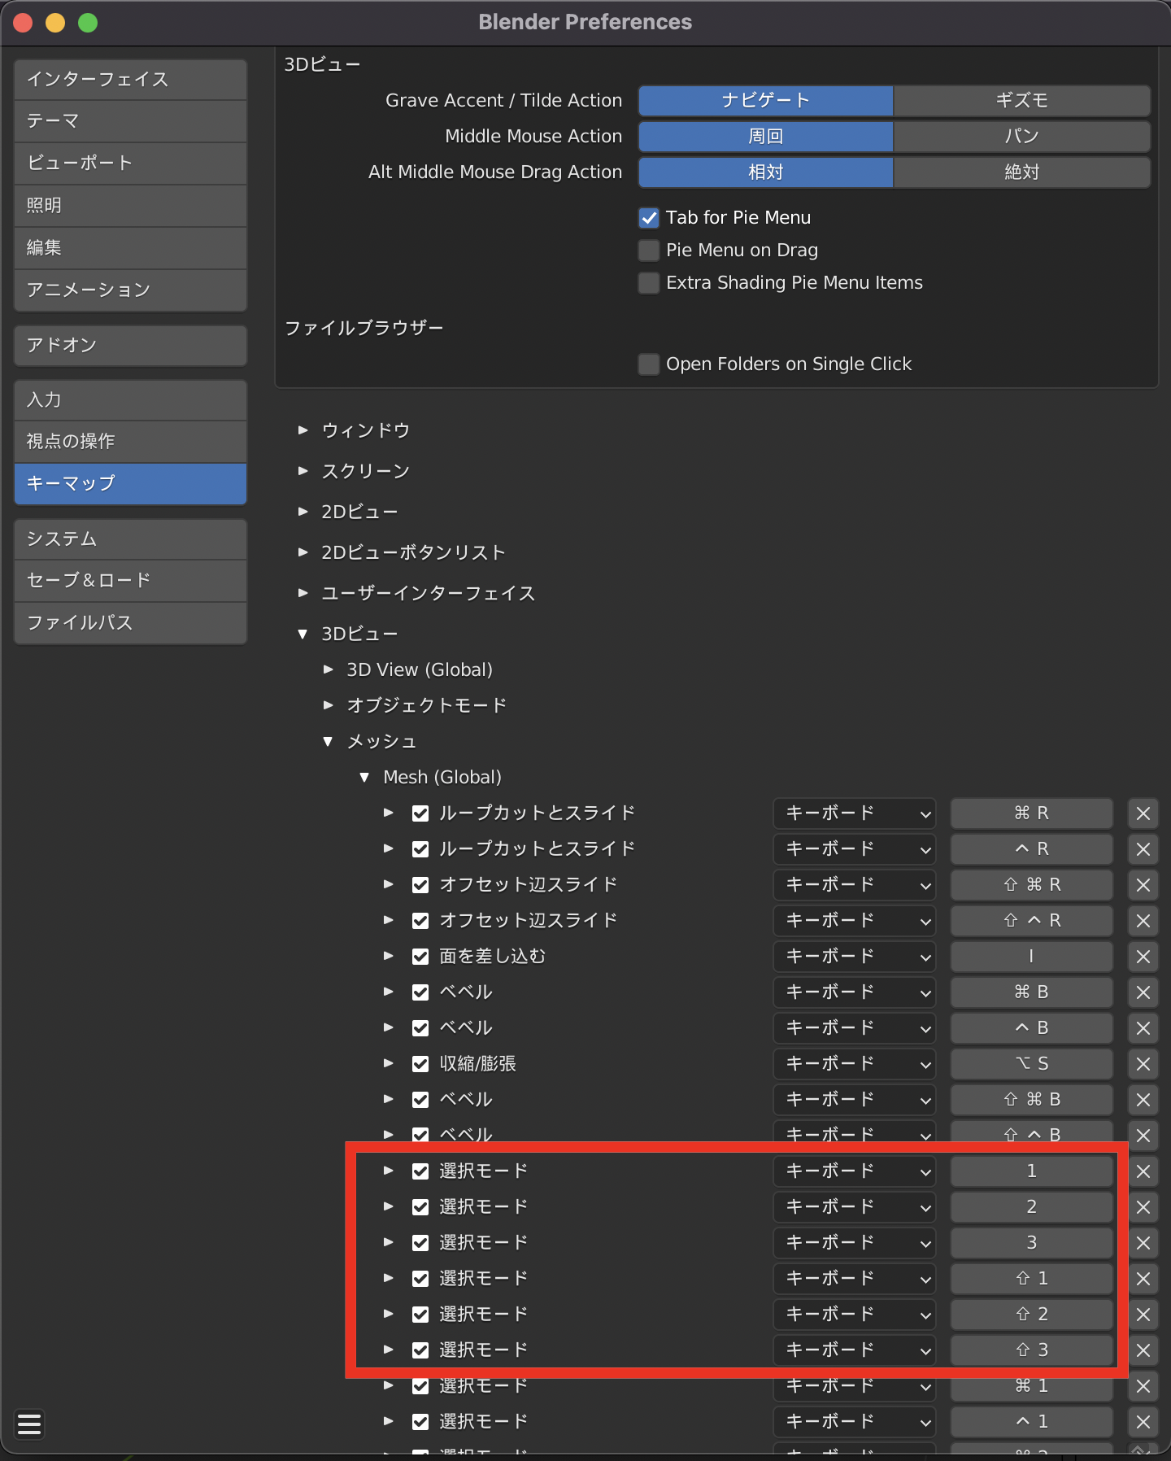Change the ⇧ 2 選択モード key binding

(x=1032, y=1315)
